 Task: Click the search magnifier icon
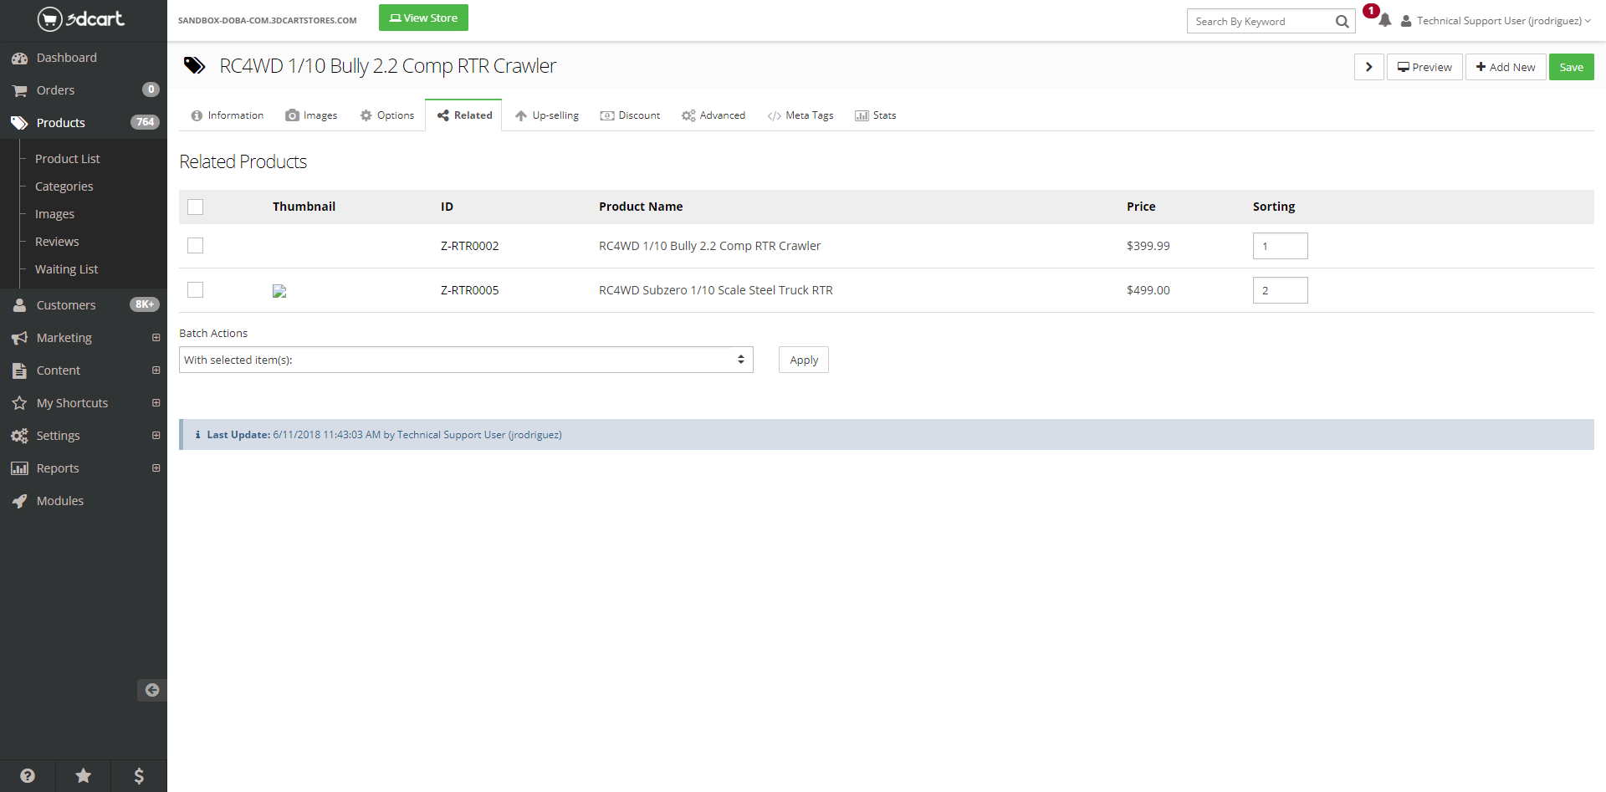point(1342,22)
